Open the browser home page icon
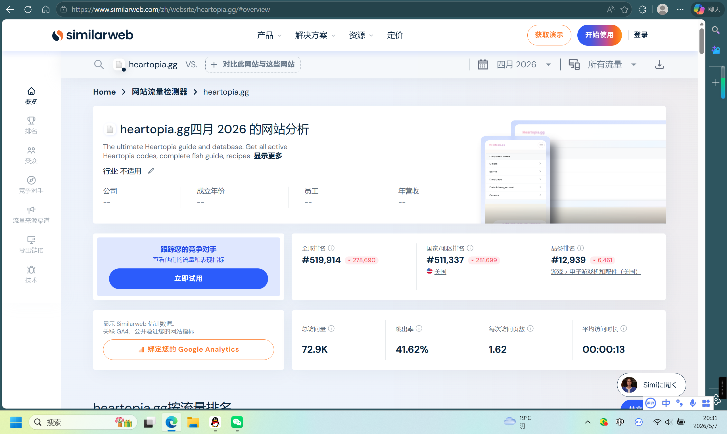This screenshot has height=434, width=727. click(46, 9)
